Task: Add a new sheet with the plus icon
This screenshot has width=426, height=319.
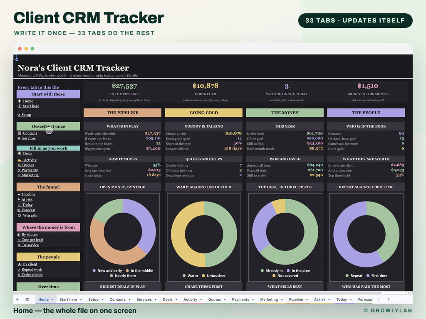Action: (x=17, y=299)
